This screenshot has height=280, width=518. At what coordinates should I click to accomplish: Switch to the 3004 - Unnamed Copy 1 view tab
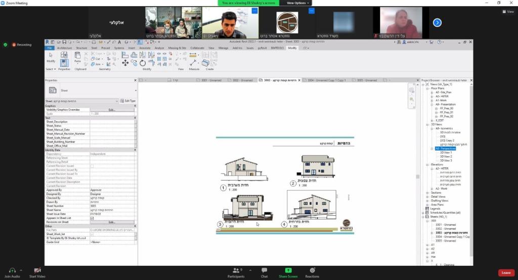click(324, 80)
